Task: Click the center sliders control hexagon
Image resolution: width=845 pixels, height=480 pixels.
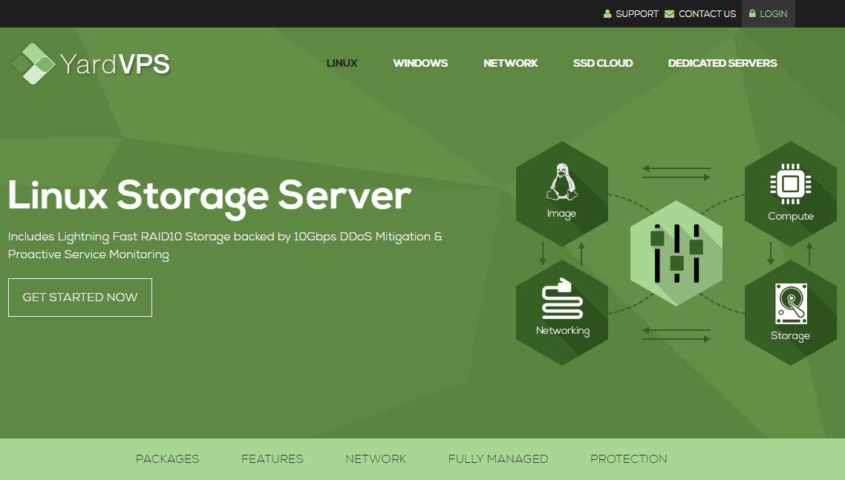Action: [676, 253]
